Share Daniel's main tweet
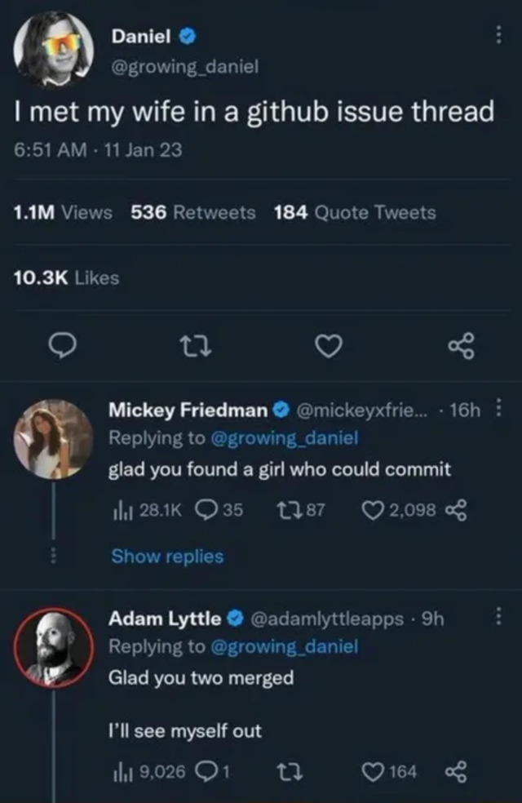Screen dimensions: 522x803 point(461,348)
